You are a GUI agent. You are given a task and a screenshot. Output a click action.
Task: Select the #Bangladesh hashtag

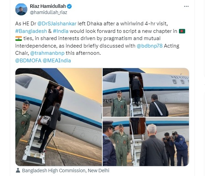(31, 31)
